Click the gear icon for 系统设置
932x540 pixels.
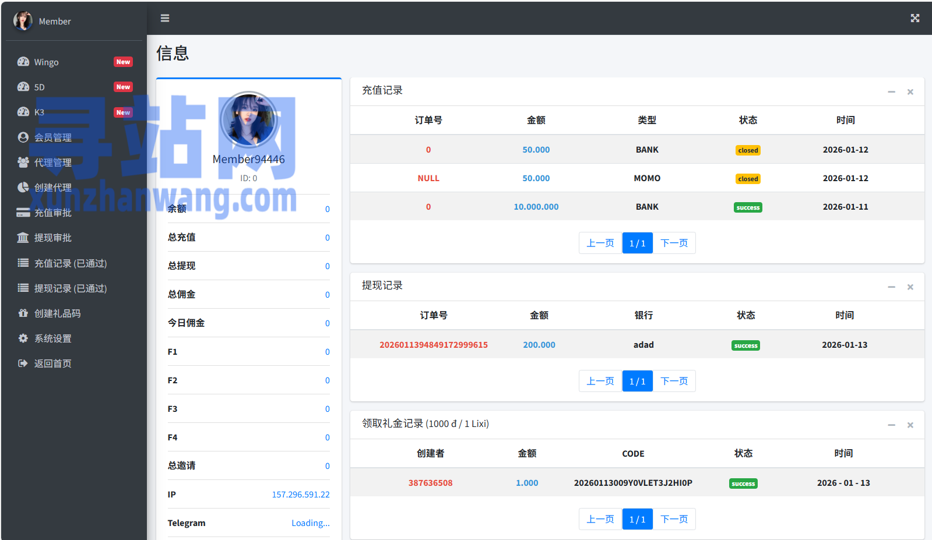23,338
